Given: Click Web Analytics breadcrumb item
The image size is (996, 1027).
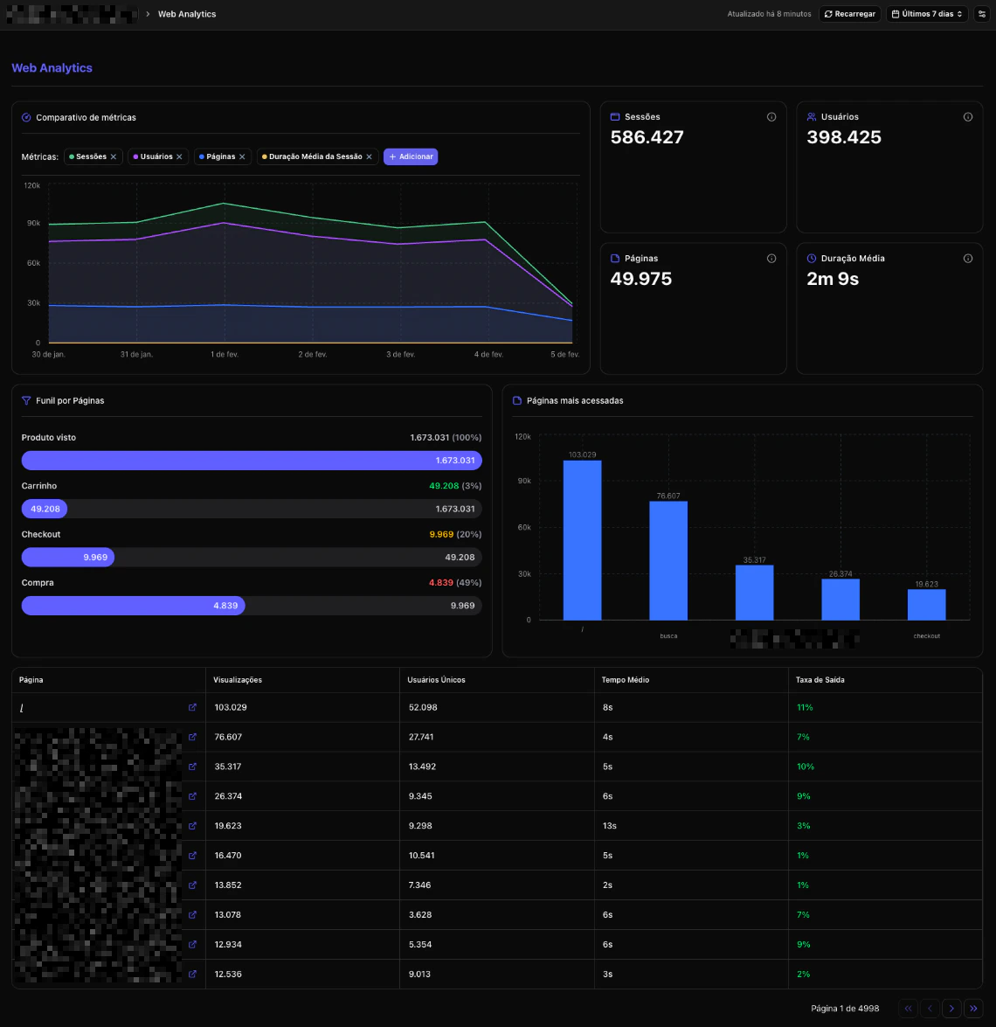Looking at the screenshot, I should coord(187,14).
